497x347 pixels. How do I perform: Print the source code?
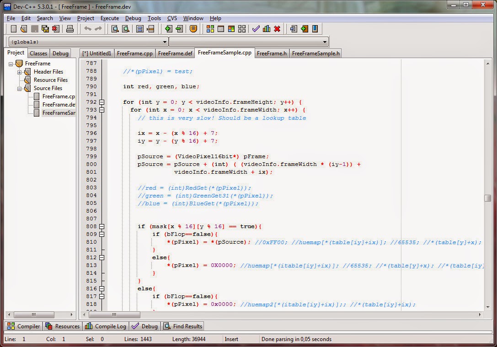click(70, 28)
